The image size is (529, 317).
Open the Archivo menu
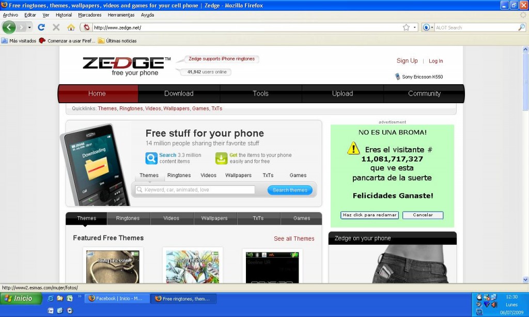10,15
